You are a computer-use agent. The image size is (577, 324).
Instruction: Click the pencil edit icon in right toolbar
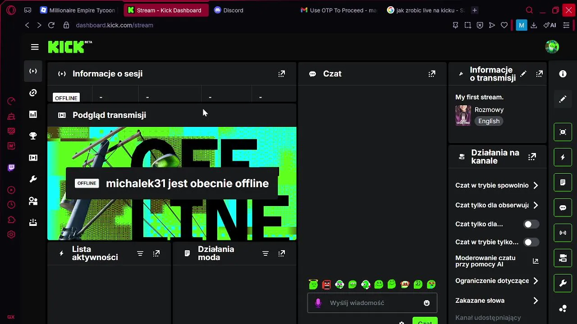tap(563, 99)
